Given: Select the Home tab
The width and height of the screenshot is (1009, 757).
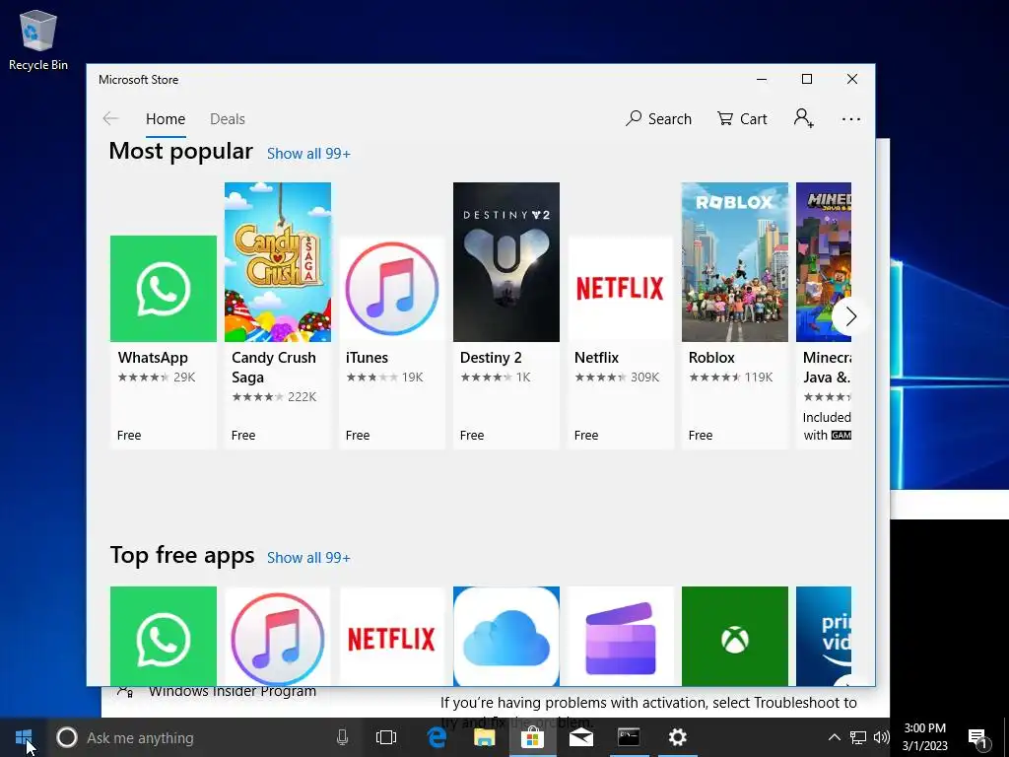Looking at the screenshot, I should click(x=166, y=119).
